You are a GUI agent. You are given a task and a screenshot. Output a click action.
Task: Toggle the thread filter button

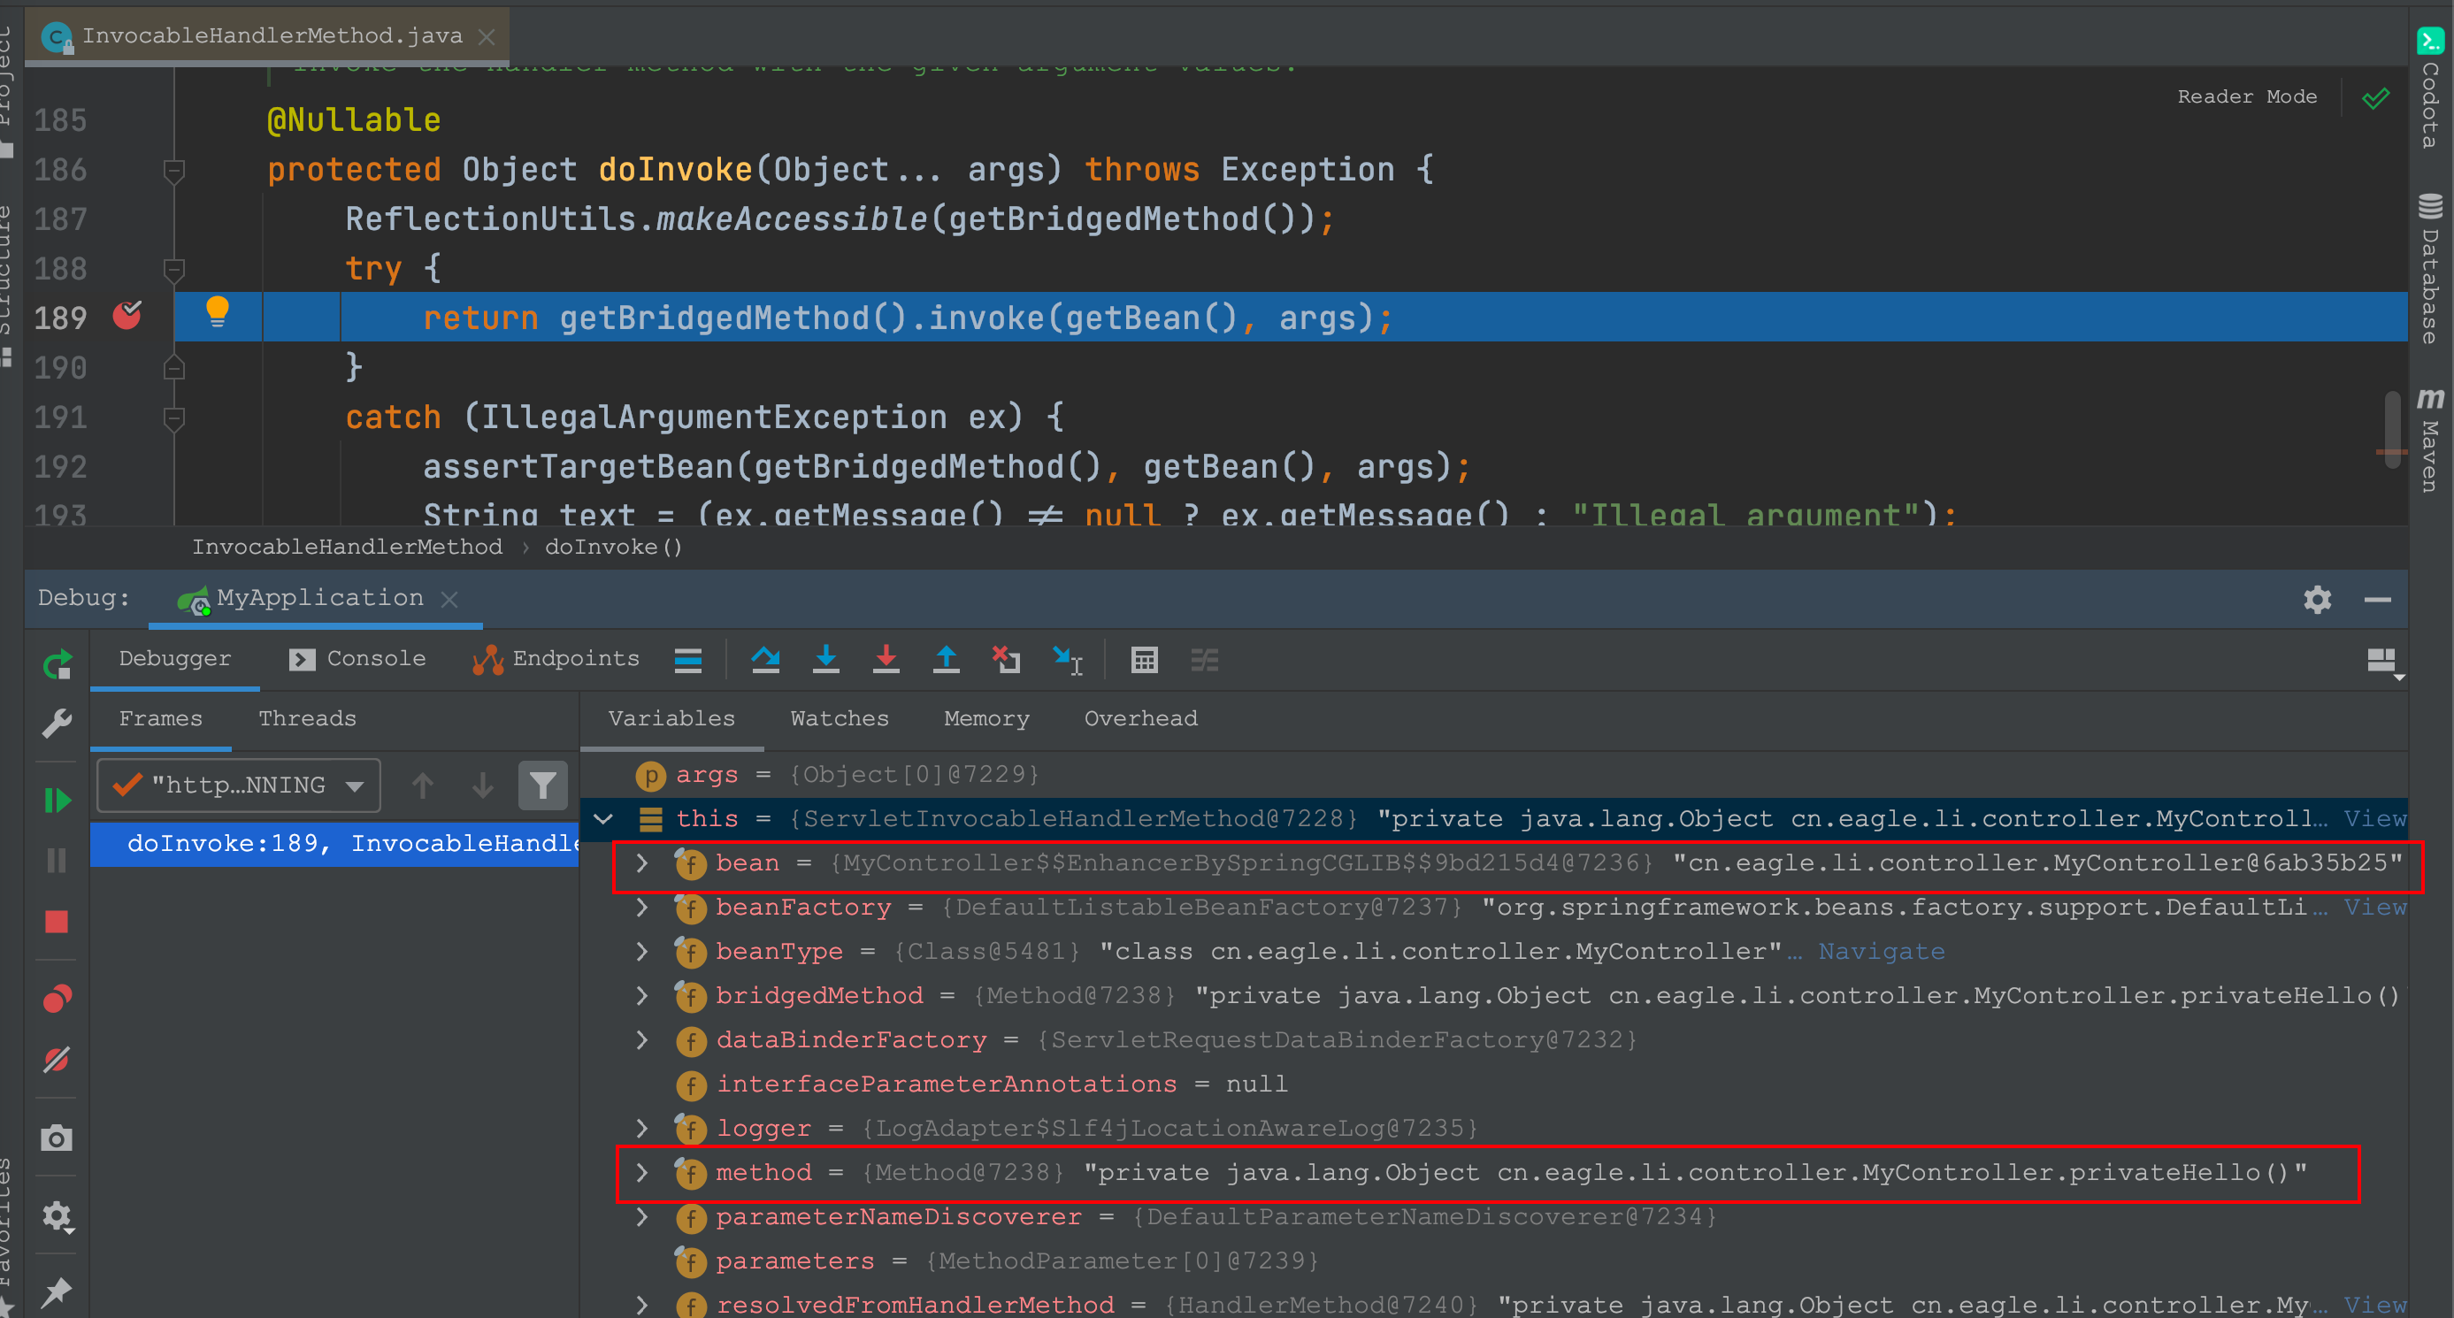click(542, 787)
